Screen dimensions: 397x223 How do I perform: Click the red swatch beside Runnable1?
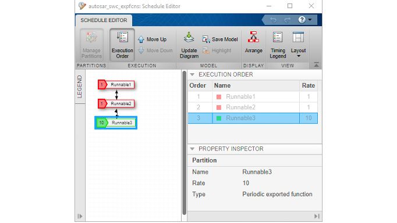[x=219, y=97]
